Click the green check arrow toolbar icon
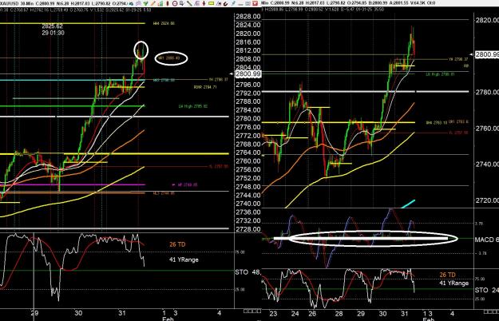This screenshot has height=321, width=499. [146, 3]
